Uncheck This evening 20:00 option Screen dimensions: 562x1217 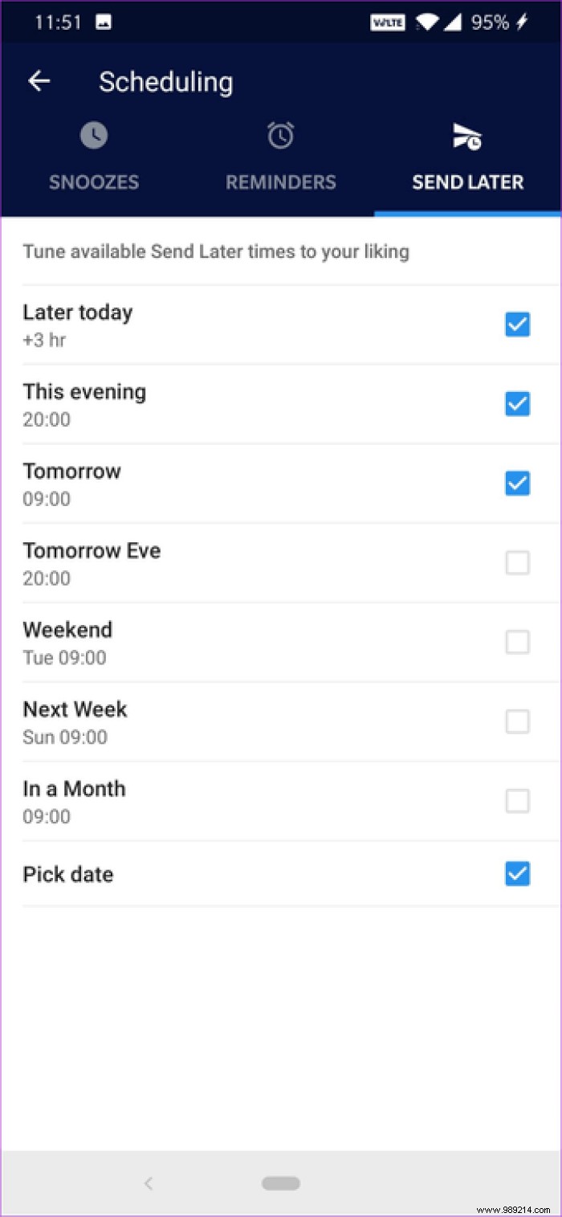coord(517,404)
